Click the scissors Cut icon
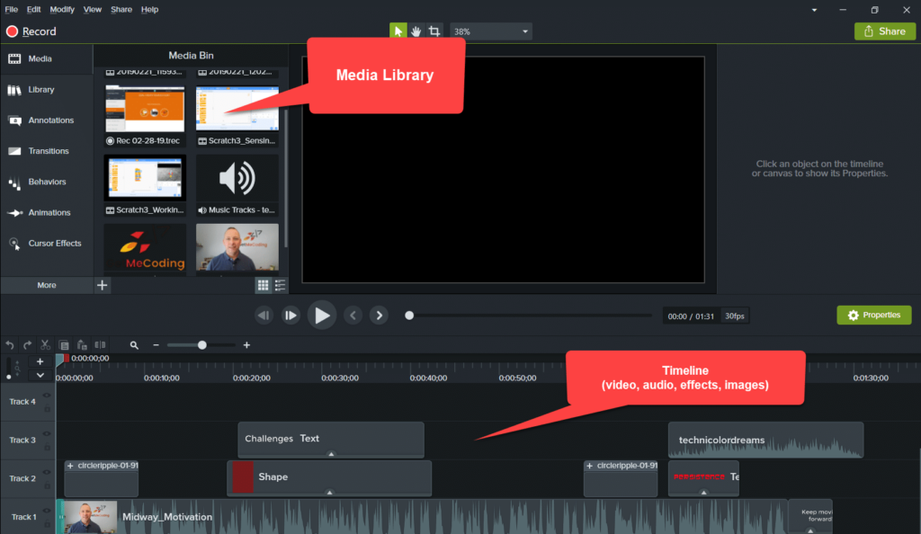 [45, 345]
